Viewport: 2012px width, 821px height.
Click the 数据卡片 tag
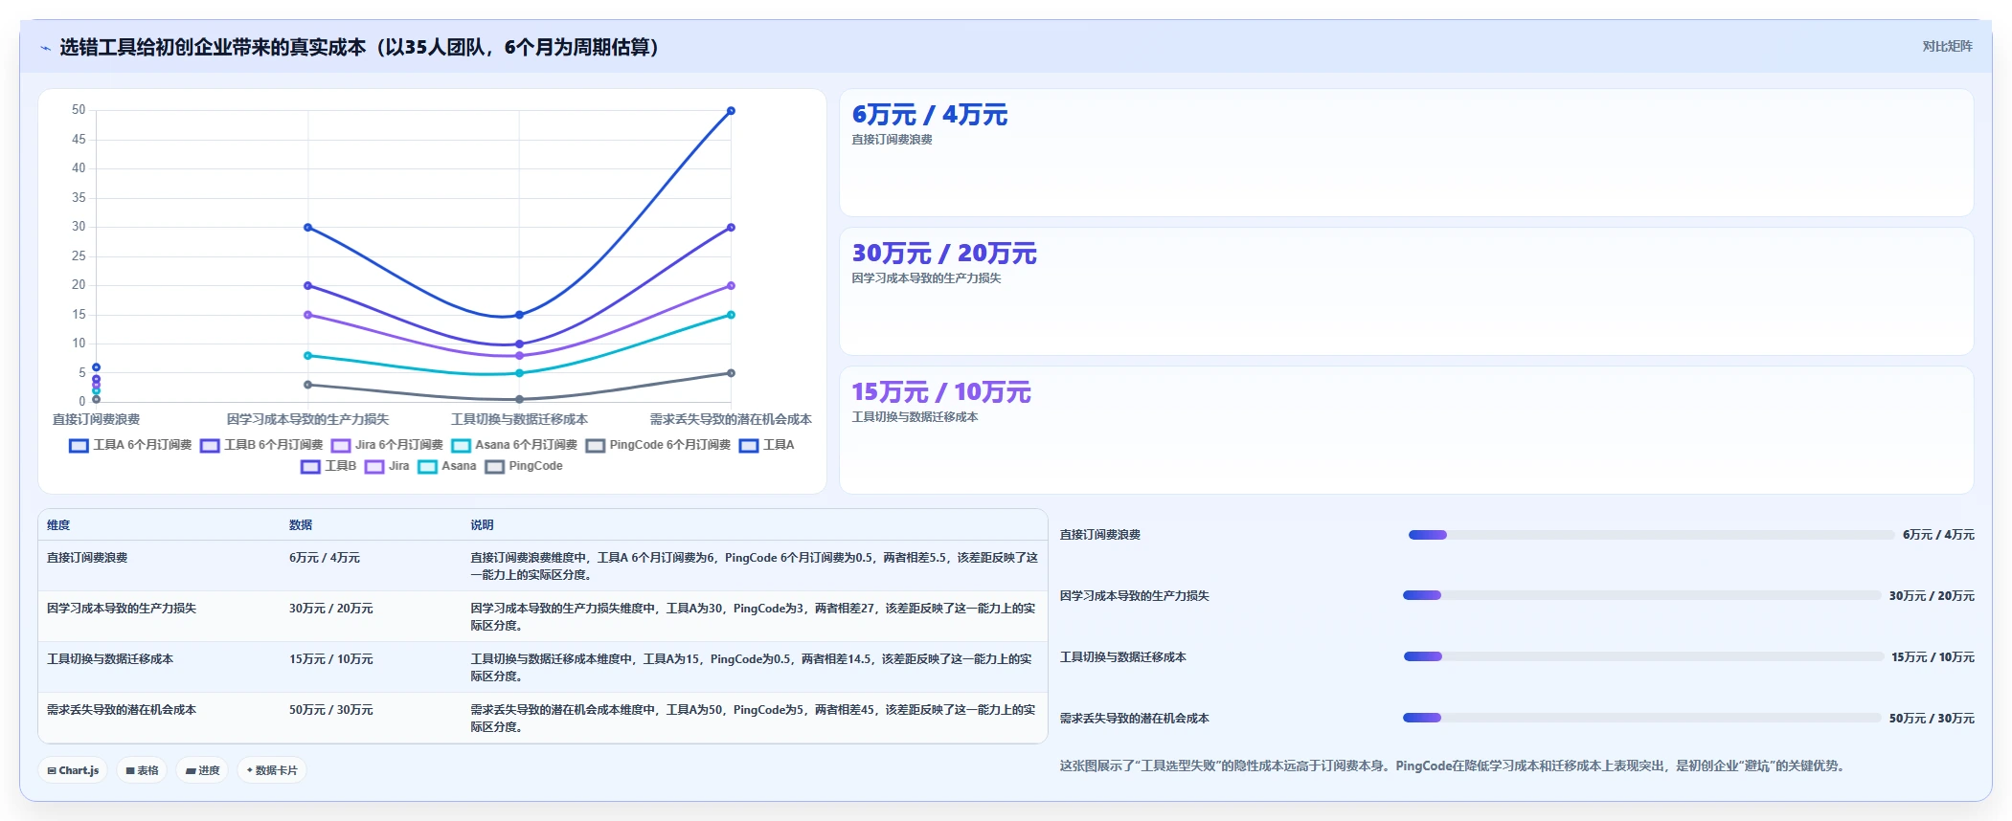[272, 770]
